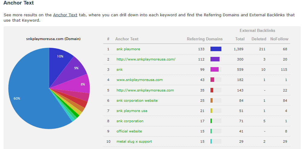Open the underlined Anchor Text tab link
305x149 pixels.
(65, 15)
